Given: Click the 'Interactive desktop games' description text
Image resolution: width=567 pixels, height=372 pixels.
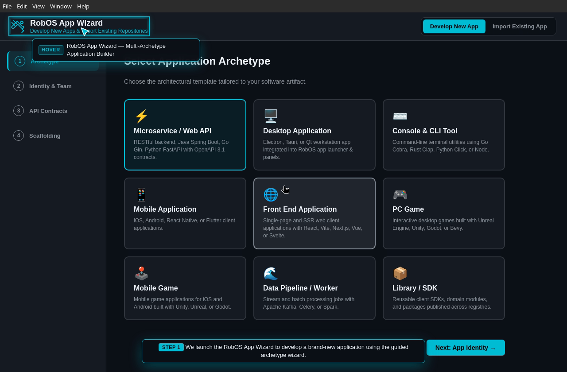Looking at the screenshot, I should (x=443, y=224).
